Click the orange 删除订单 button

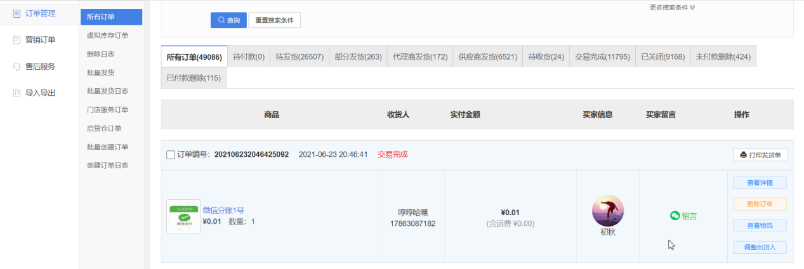[760, 204]
